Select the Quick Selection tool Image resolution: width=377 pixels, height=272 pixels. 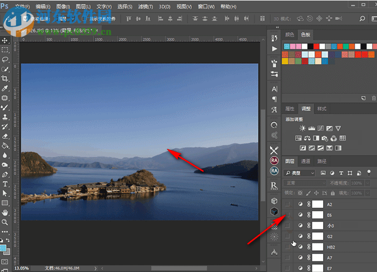(x=5, y=69)
